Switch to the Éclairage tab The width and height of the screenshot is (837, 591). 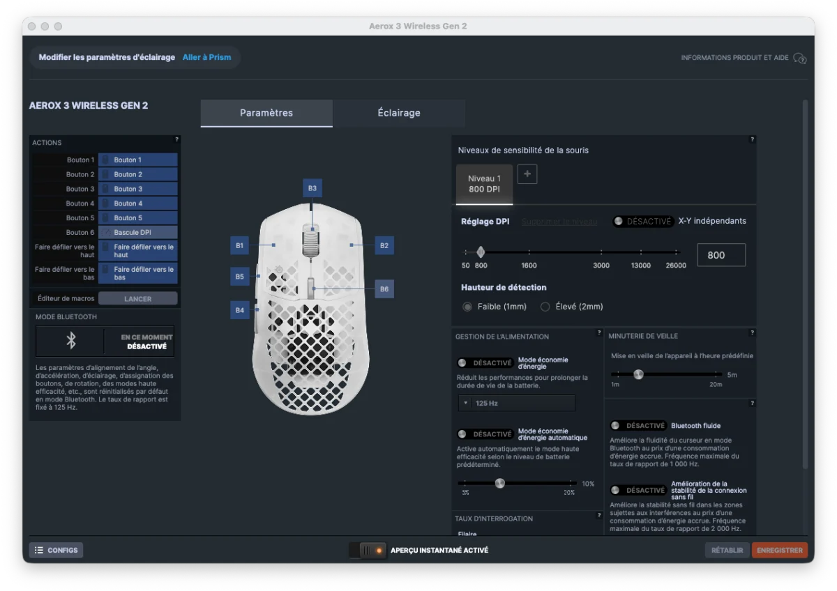click(x=399, y=113)
